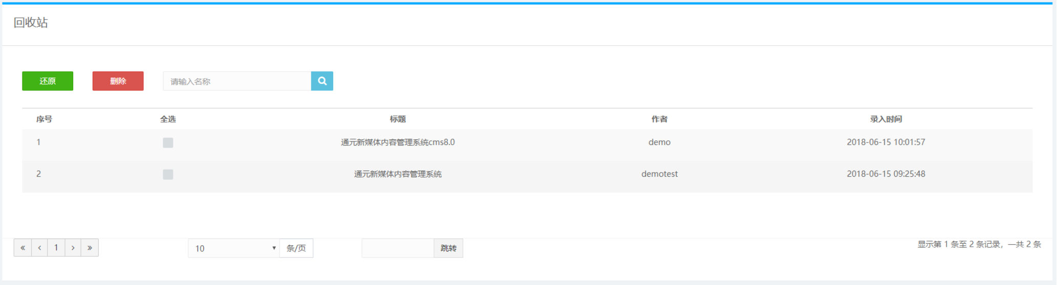Go to the previous page arrow

39,248
